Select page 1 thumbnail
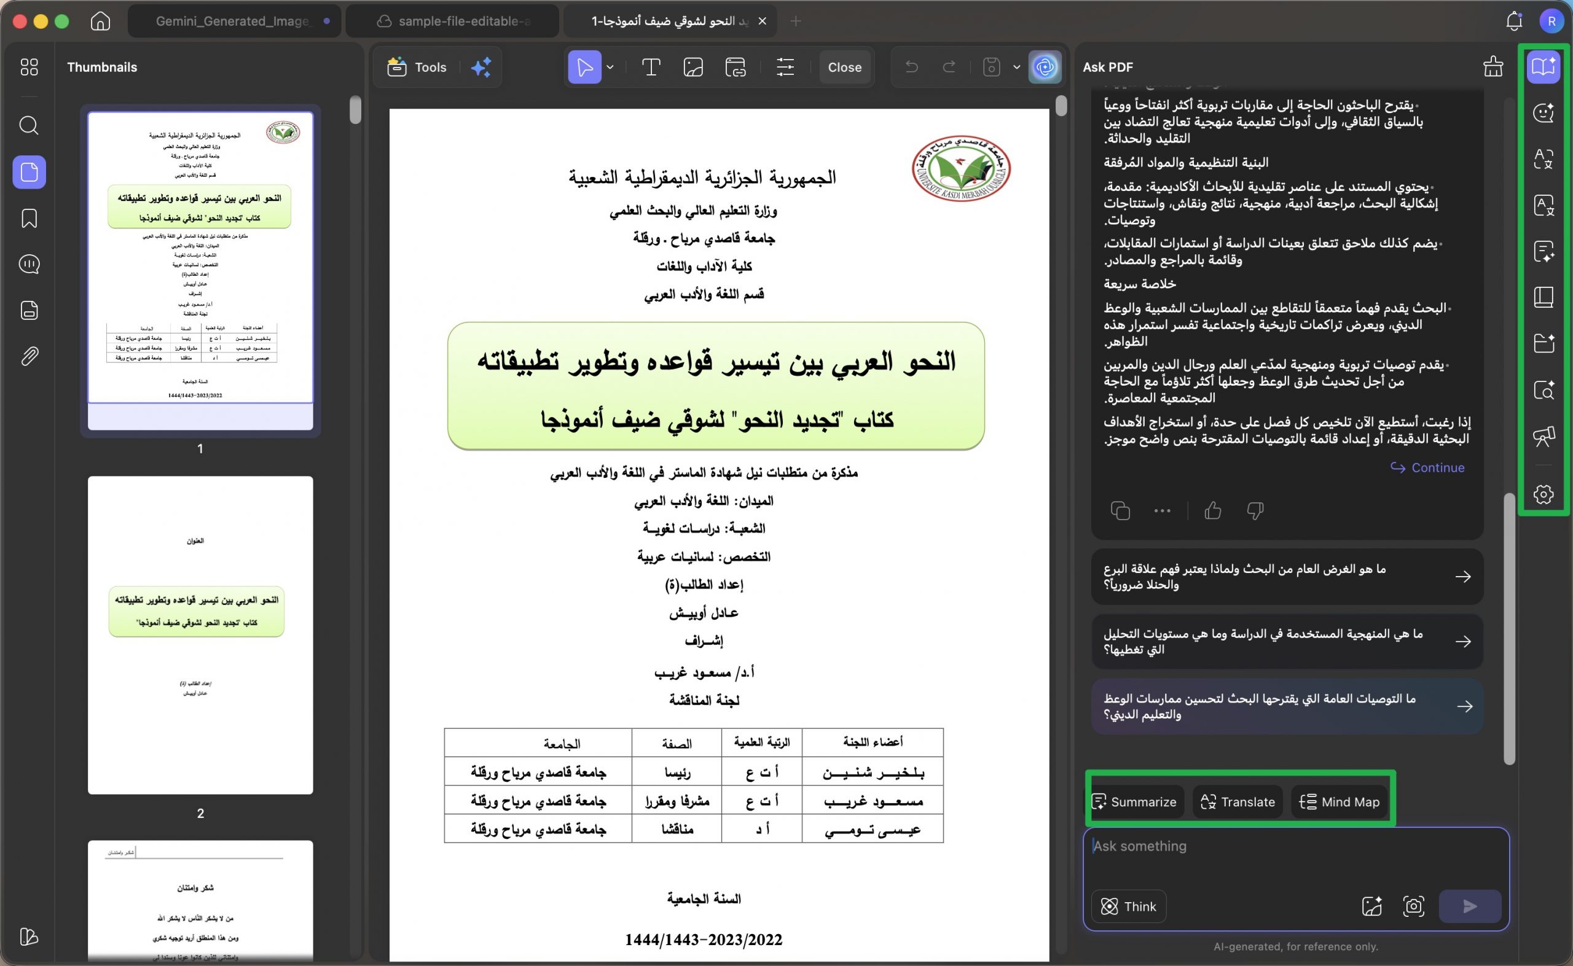This screenshot has width=1573, height=966. coord(200,271)
